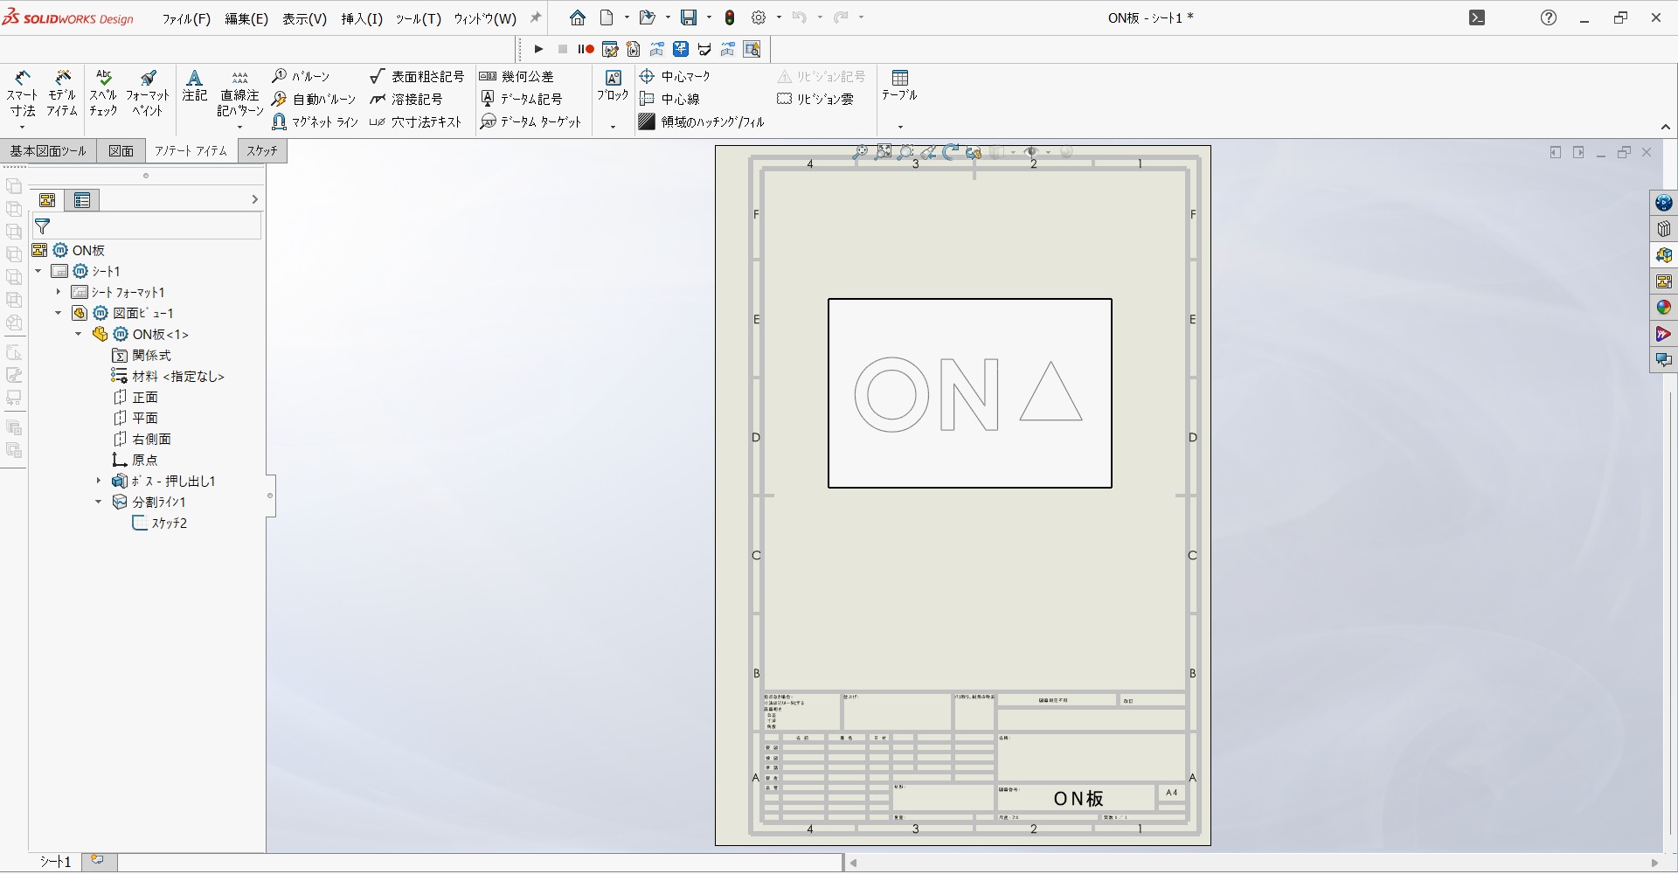Open the Appearances color ball task pane
The height and width of the screenshot is (874, 1678).
point(1664,308)
